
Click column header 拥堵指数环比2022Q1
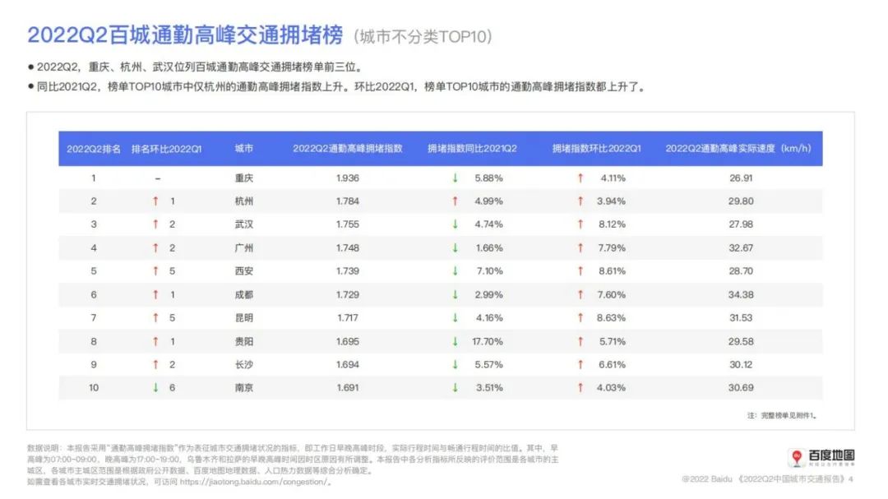coord(597,149)
